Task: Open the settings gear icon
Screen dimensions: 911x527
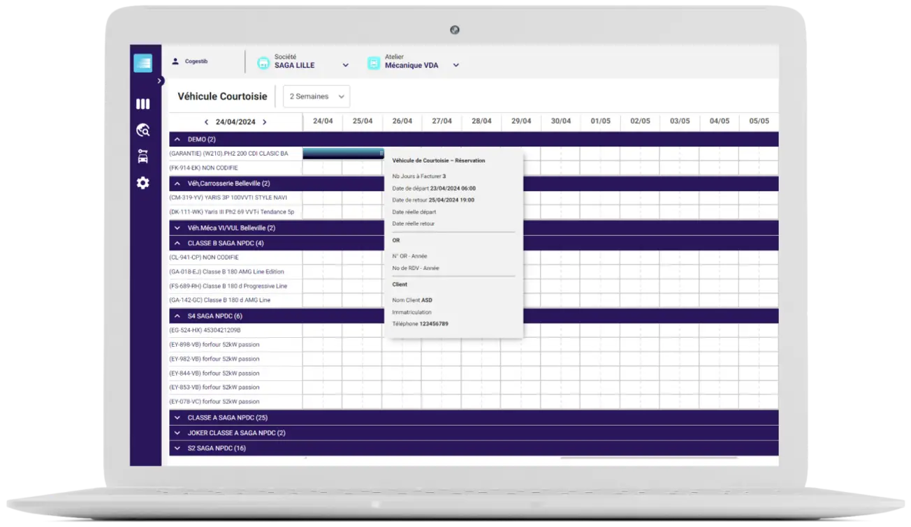Action: [143, 183]
